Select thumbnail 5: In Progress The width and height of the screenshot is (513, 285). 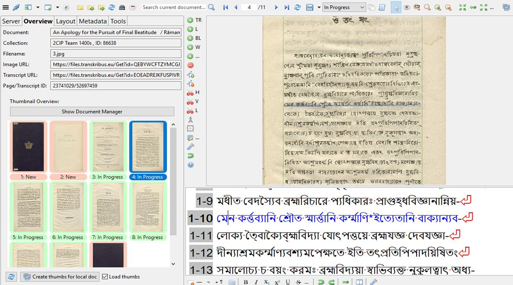[x=28, y=211]
